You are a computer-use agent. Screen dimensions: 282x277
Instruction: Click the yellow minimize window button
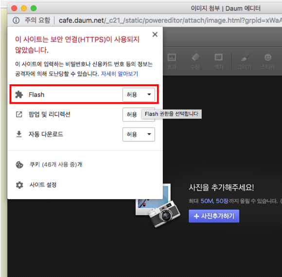pyautogui.click(x=24, y=8)
